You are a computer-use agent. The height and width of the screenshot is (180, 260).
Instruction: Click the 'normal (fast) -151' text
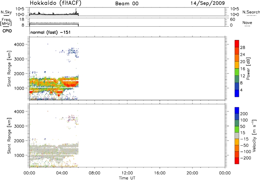(50, 32)
